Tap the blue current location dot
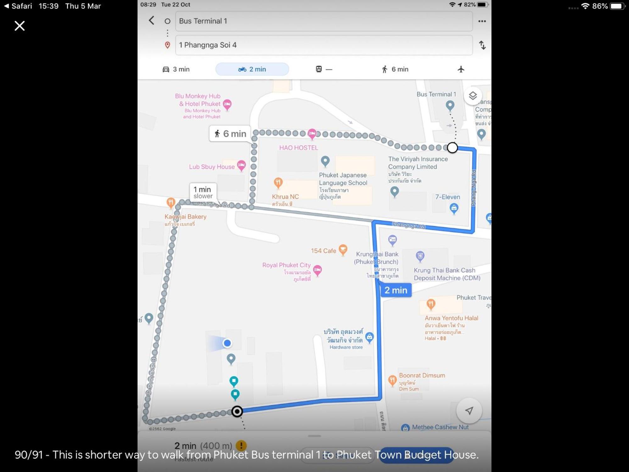The image size is (629, 472). (227, 343)
